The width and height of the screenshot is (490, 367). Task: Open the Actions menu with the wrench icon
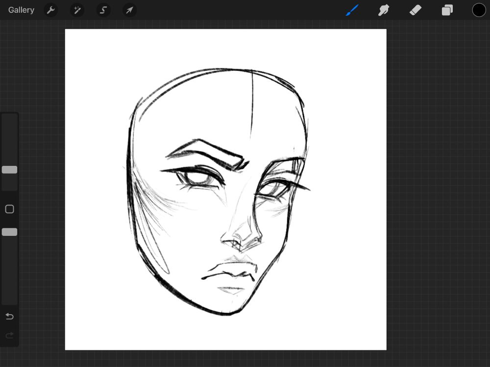coord(51,10)
